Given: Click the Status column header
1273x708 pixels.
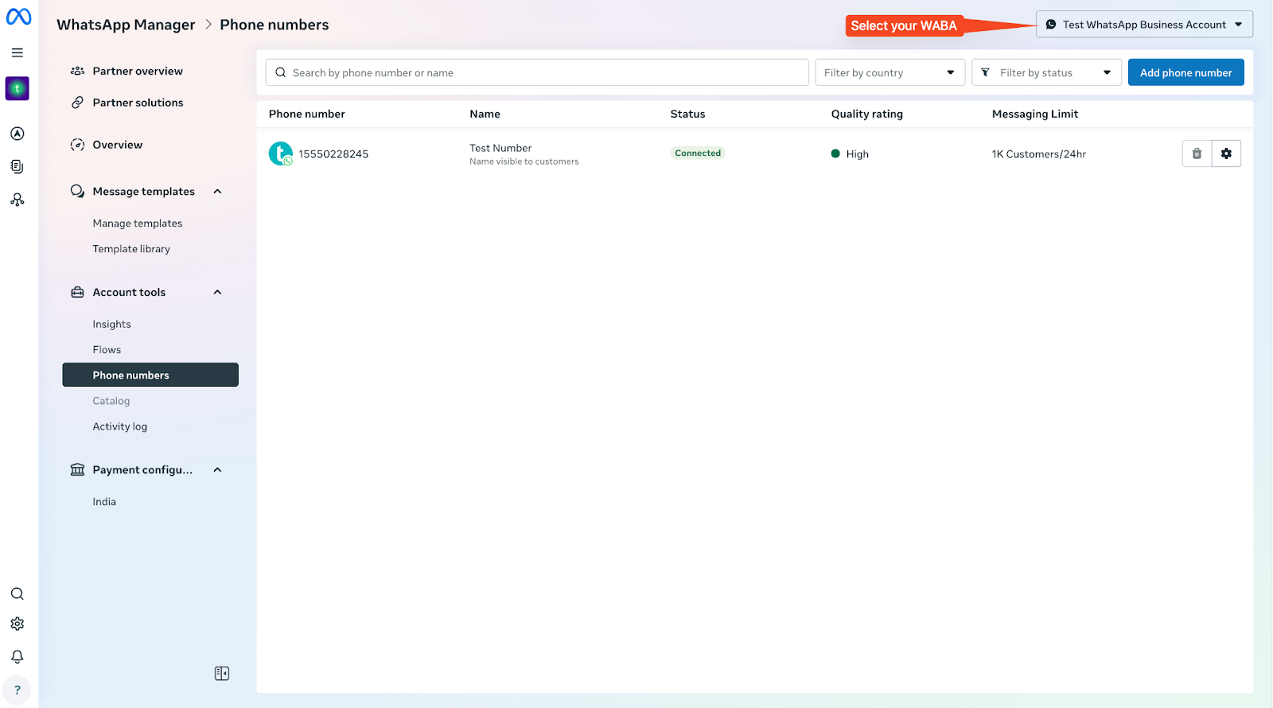Looking at the screenshot, I should (x=687, y=114).
